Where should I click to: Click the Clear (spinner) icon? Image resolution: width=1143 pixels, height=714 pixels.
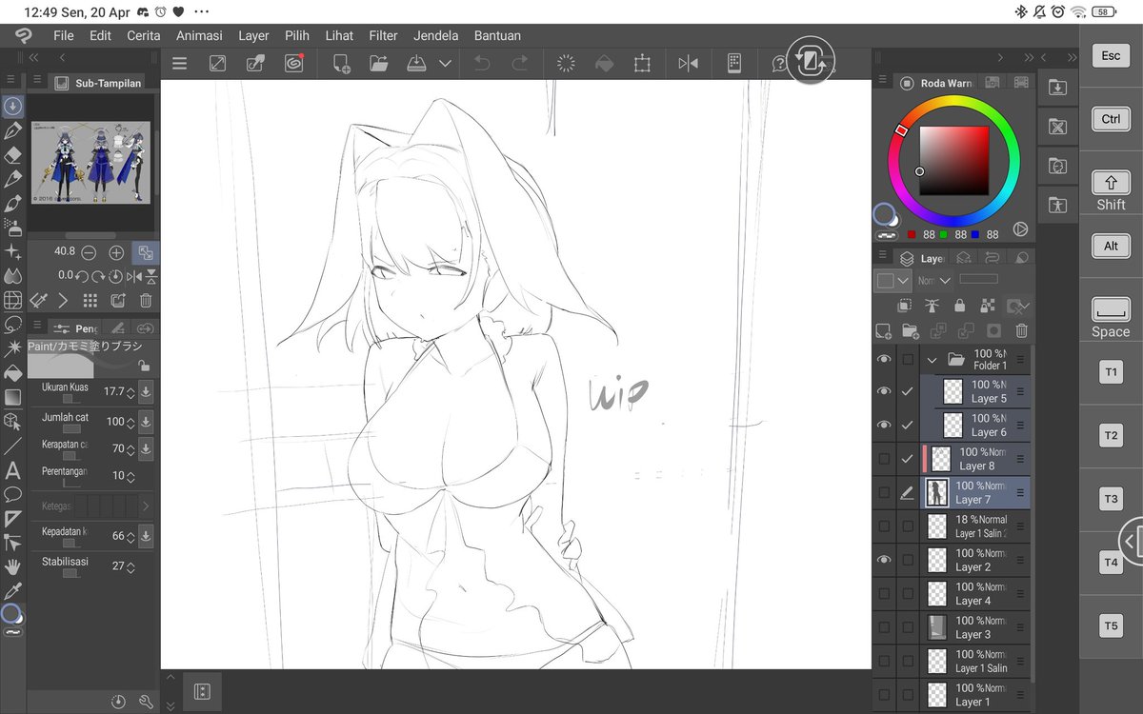566,64
